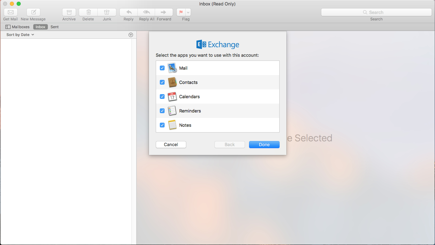Click into the Search field
The width and height of the screenshot is (435, 245).
[376, 12]
